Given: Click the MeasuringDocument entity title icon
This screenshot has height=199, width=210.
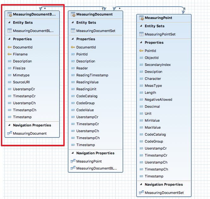Looking at the screenshot, I should point(73,14).
